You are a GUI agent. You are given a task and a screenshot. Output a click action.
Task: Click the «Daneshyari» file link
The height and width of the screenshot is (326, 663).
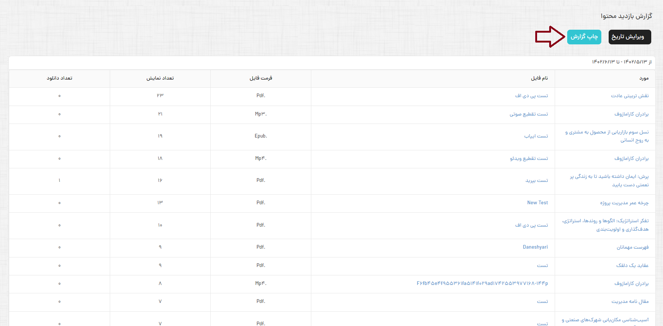(x=535, y=247)
